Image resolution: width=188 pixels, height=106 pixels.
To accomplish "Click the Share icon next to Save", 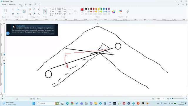I will coord(30,5).
